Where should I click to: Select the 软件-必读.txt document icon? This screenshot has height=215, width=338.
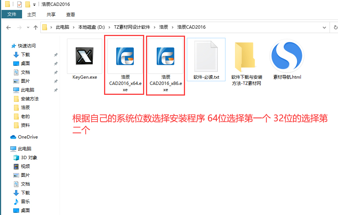click(x=206, y=56)
